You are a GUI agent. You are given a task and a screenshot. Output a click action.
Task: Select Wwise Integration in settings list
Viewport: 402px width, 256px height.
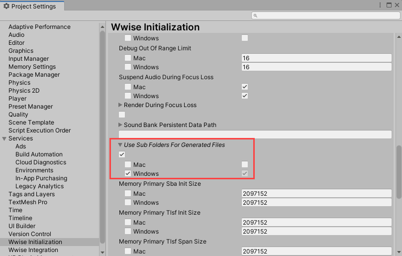point(33,250)
